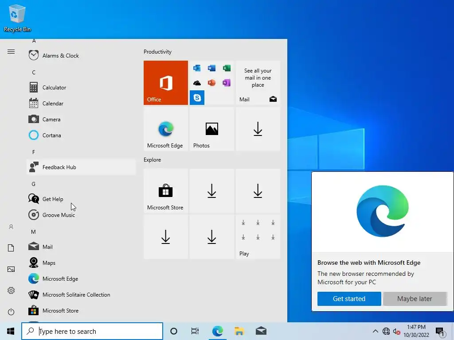Open Mail in the app list
Screen dimensions: 454x340
81,247
